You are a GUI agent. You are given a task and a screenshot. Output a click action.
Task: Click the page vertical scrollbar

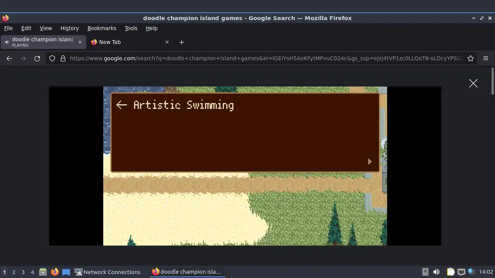click(492, 81)
